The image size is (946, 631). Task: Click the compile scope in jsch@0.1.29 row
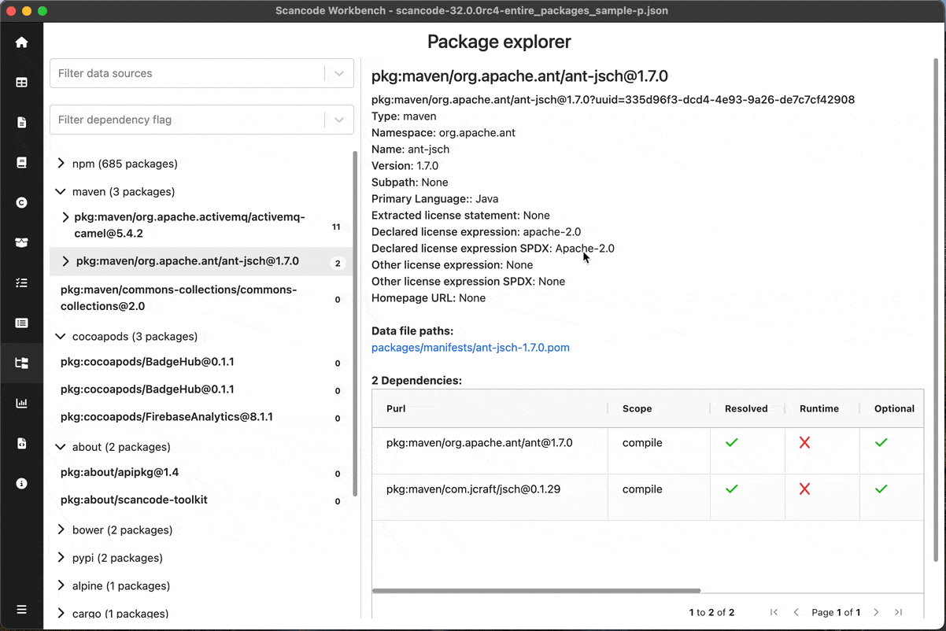pyautogui.click(x=642, y=489)
